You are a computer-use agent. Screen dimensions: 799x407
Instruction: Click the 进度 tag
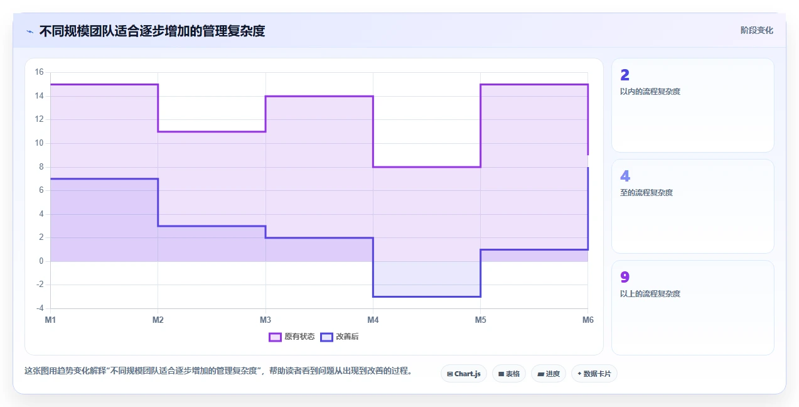[x=549, y=374]
